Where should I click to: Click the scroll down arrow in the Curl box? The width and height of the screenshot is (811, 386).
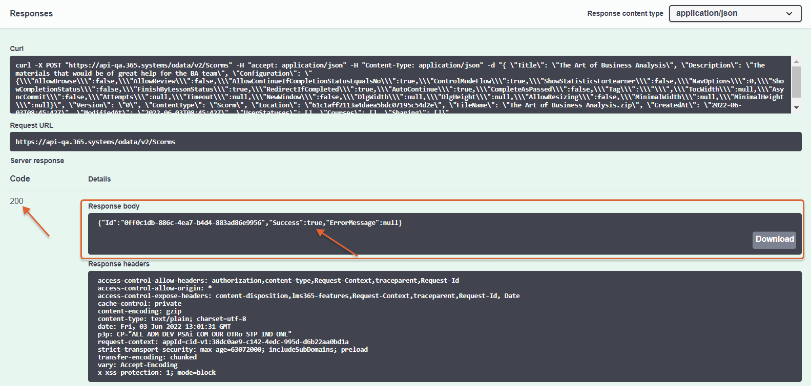(796, 107)
